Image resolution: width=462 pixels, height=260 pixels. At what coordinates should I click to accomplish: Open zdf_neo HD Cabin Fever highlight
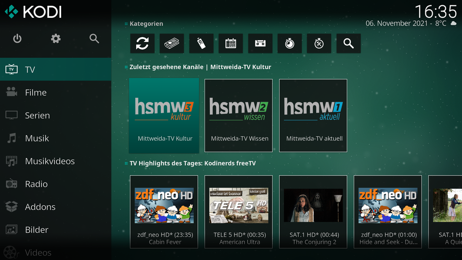tap(164, 212)
